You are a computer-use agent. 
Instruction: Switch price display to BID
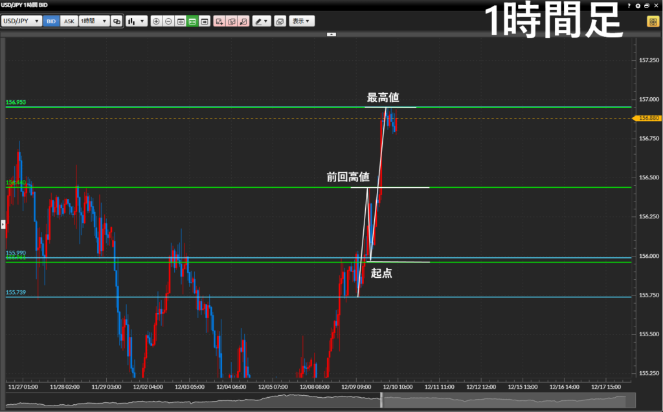tap(51, 21)
